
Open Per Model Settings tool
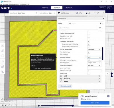tap(3, 66)
